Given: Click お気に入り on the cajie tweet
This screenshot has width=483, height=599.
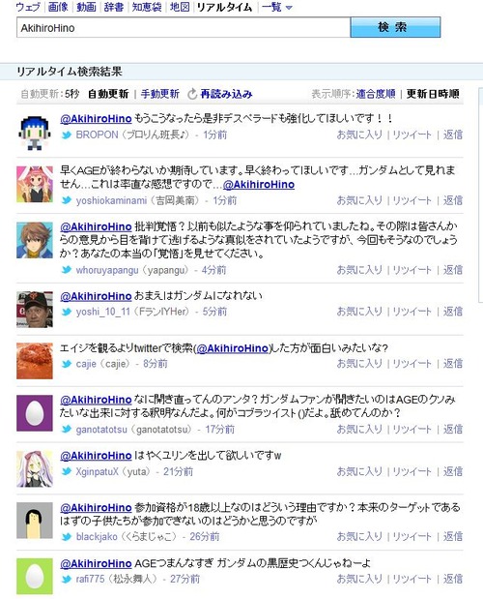Looking at the screenshot, I should 359,364.
